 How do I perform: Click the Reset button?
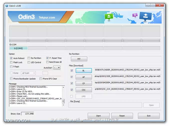[x=122, y=116]
